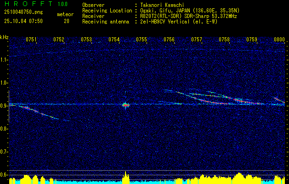This screenshot has width=289, height=184.
Task: Click the 0756 time marker
Action: [169, 40]
